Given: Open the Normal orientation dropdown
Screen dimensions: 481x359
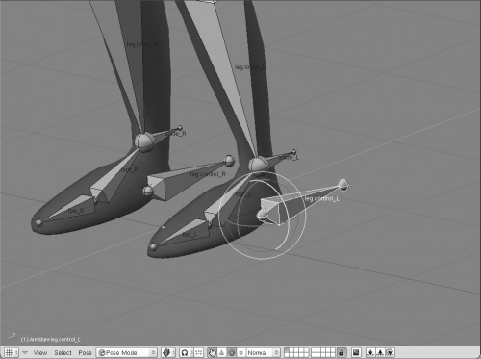Looking at the screenshot, I should 263,352.
